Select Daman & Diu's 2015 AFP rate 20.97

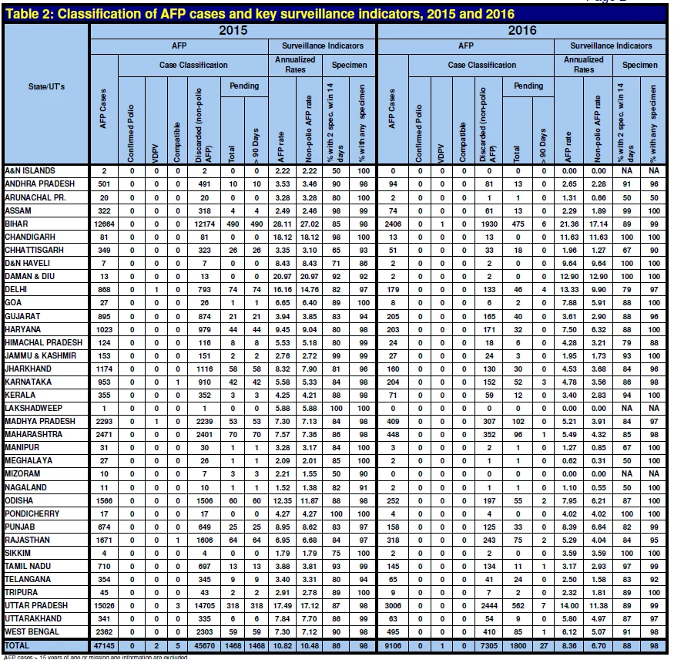pyautogui.click(x=283, y=277)
